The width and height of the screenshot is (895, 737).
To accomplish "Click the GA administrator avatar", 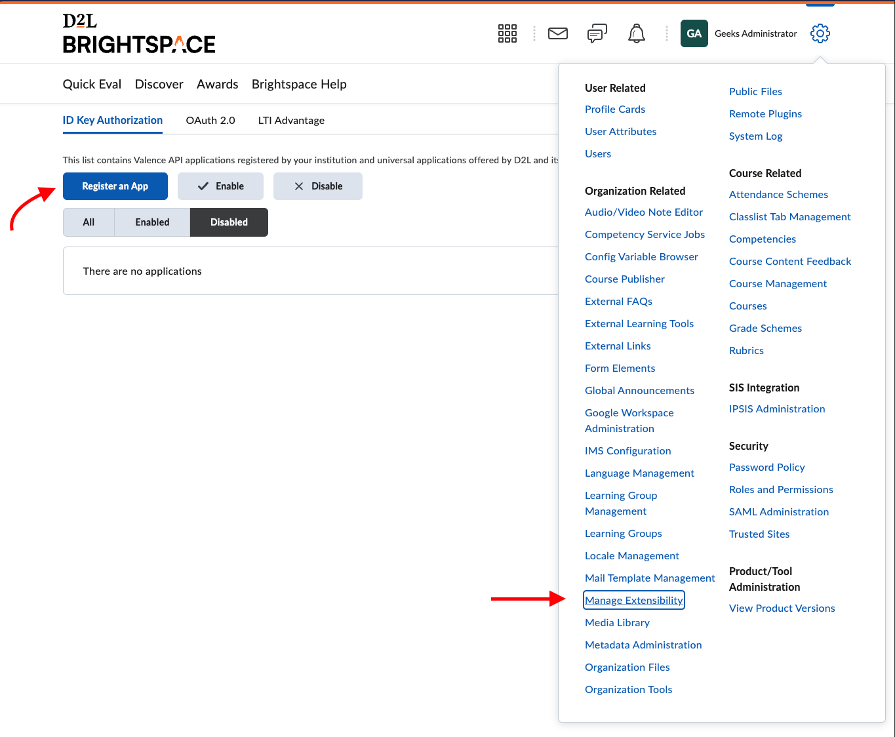I will pyautogui.click(x=694, y=33).
